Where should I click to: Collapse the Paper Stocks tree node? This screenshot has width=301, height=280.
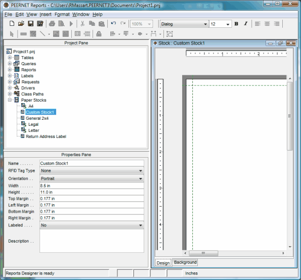10,100
